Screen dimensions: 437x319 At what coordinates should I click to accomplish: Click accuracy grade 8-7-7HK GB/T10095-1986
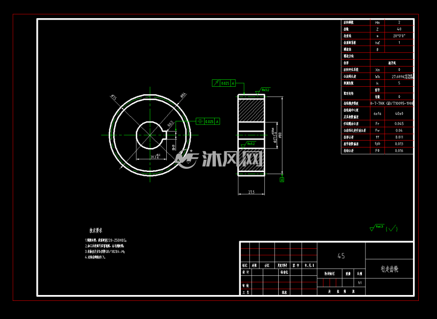[392, 103]
